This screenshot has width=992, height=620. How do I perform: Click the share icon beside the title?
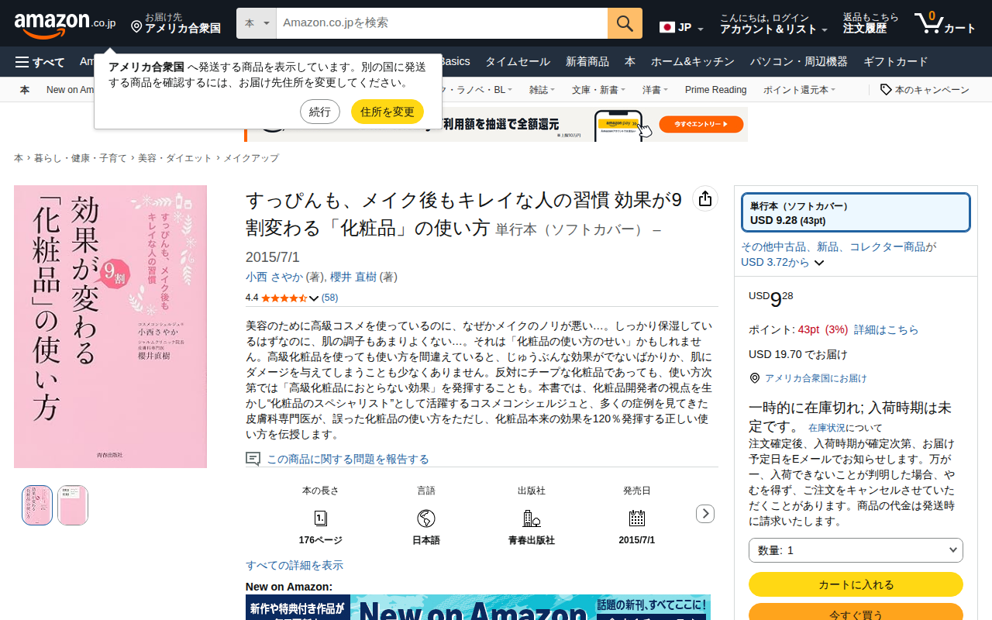(704, 199)
